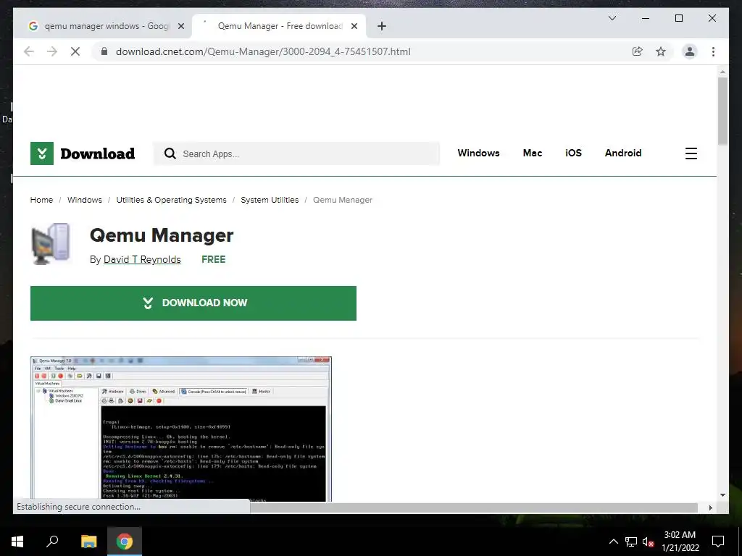Click the horizontal scroll right arrow
Image resolution: width=742 pixels, height=556 pixels.
[710, 507]
